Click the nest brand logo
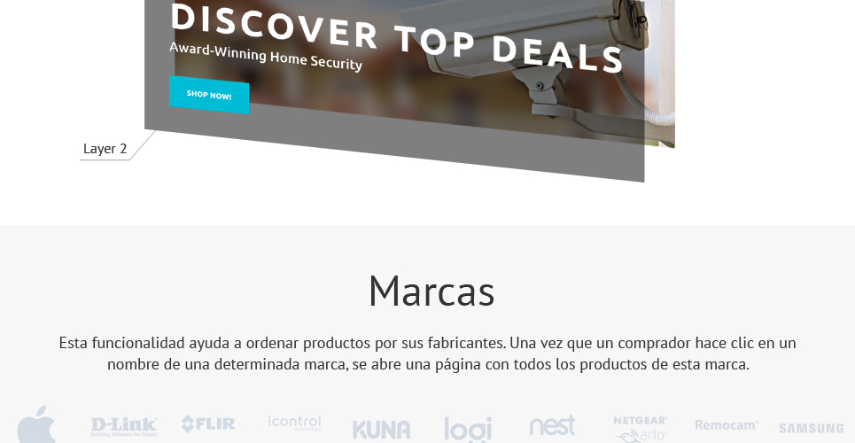 [x=552, y=425]
